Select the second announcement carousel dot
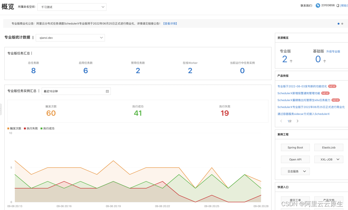348x210 pixels. tap(342, 24)
